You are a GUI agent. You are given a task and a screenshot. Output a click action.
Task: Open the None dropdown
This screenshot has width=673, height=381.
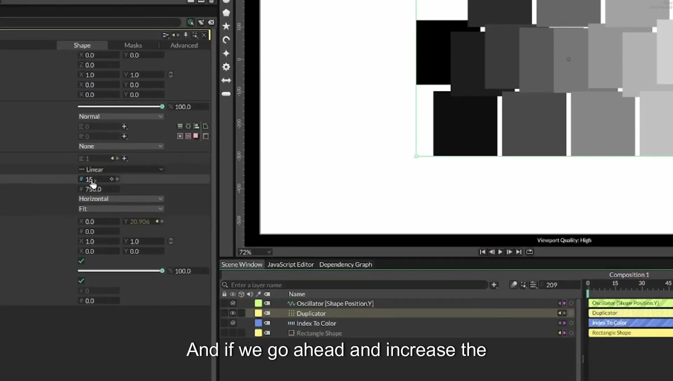point(121,146)
